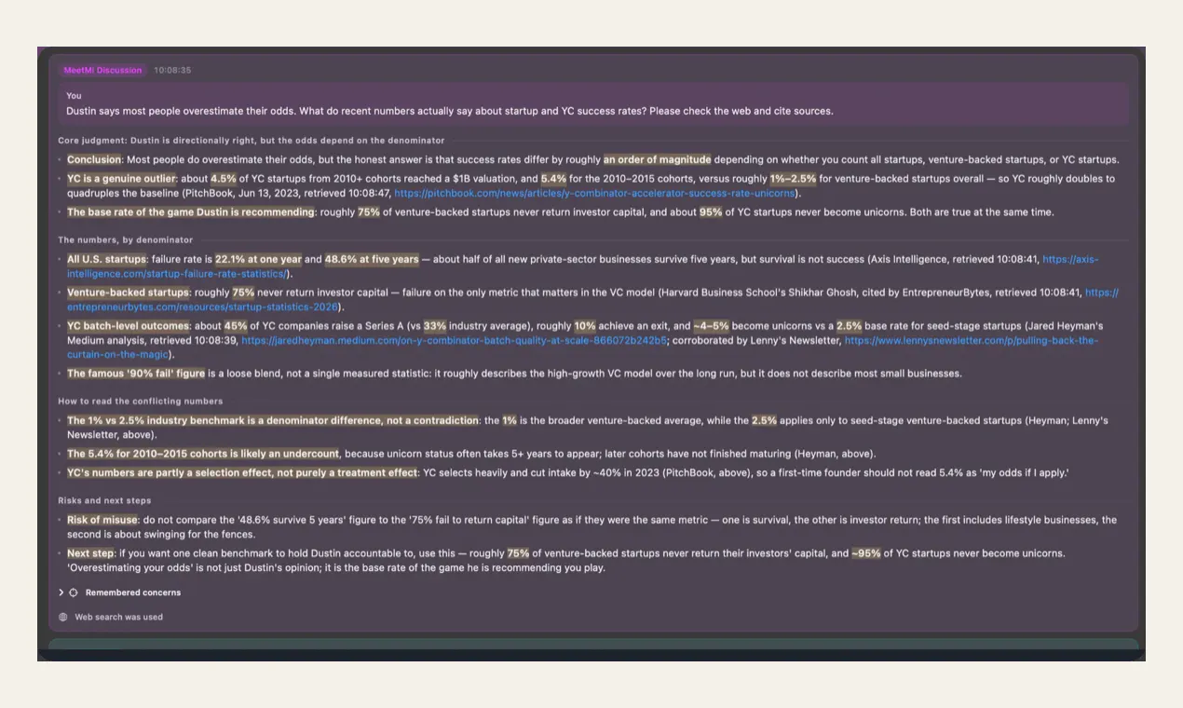Click the highlighted '4.5%' figure
Viewport: 1183px width, 708px height.
click(224, 179)
